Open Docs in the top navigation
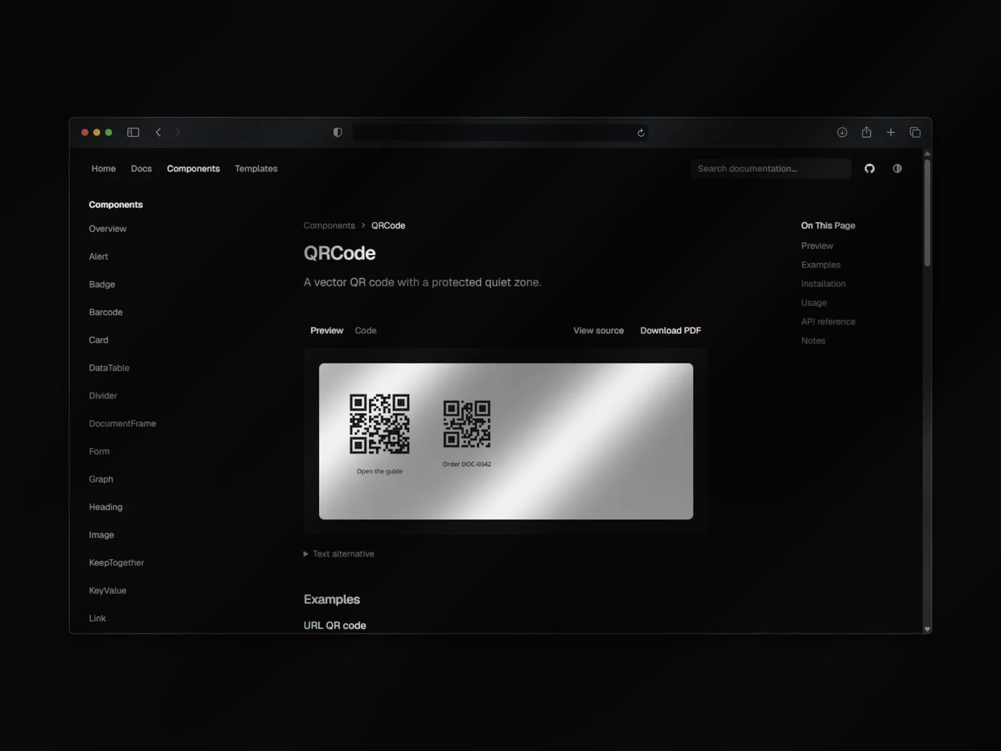The height and width of the screenshot is (751, 1001). coord(141,168)
